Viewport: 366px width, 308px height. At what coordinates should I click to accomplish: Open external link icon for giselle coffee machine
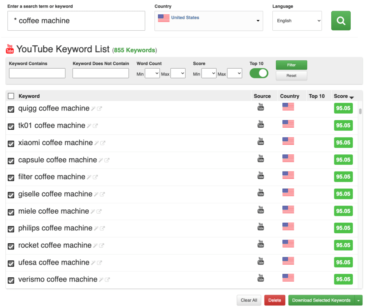coord(102,194)
